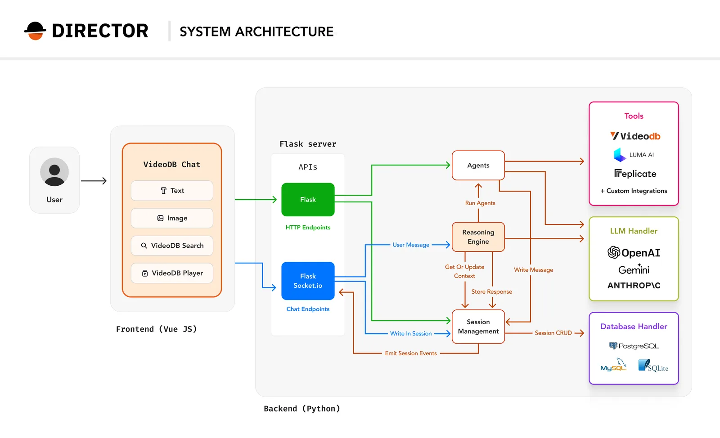Click the PostgreSQL logo
This screenshot has height=438, width=720.
point(634,346)
